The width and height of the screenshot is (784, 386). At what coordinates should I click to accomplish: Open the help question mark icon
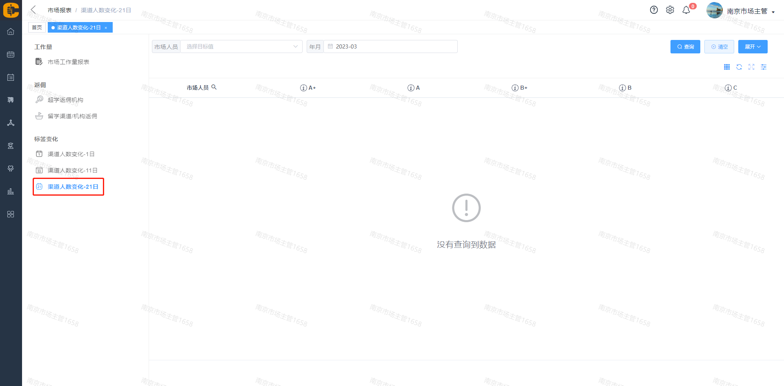[x=654, y=10]
